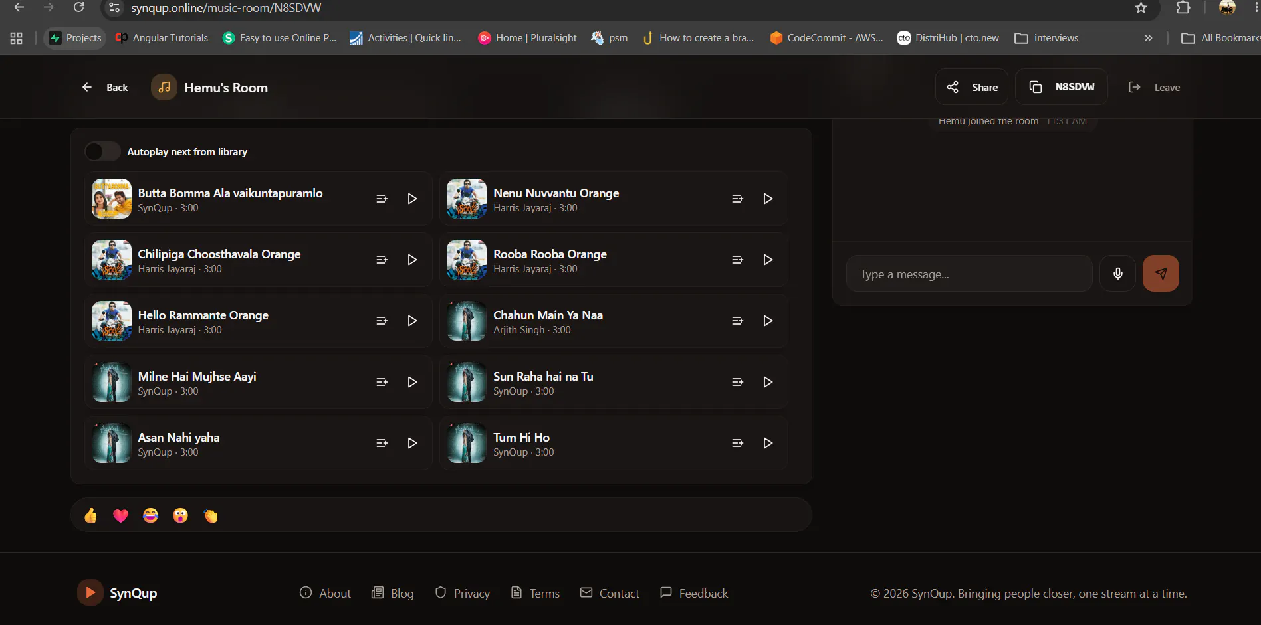Open DistriHub | cto.new bookmark
This screenshot has width=1261, height=625.
pyautogui.click(x=949, y=38)
